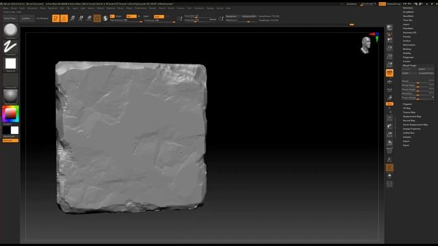Click the Actual size icon

tap(389, 56)
